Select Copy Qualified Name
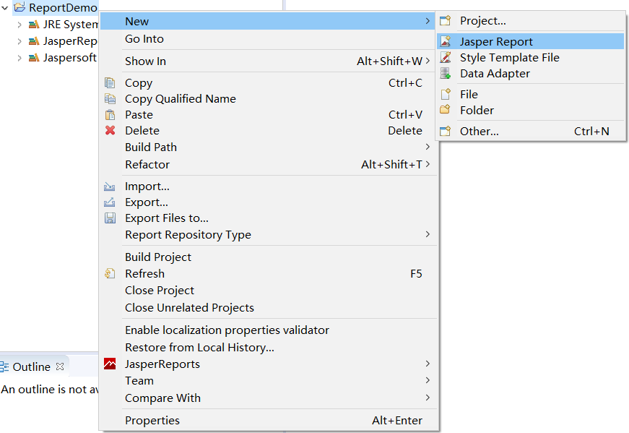The image size is (629, 433). click(181, 99)
